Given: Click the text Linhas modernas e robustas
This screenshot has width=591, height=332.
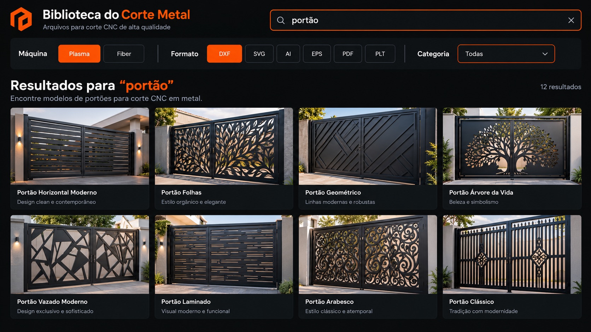Looking at the screenshot, I should pyautogui.click(x=340, y=202).
